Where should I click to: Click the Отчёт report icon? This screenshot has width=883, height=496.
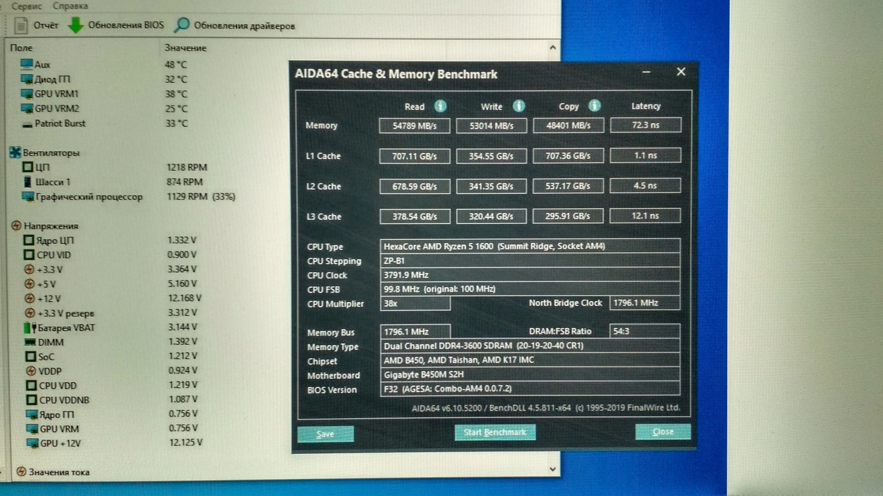21,25
